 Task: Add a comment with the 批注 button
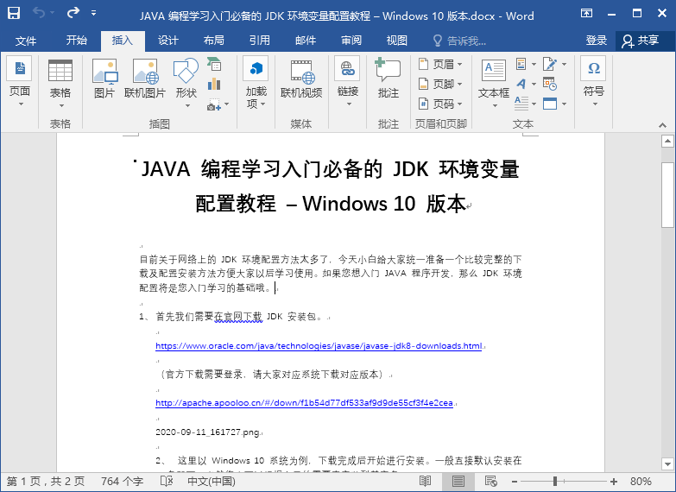click(x=389, y=79)
